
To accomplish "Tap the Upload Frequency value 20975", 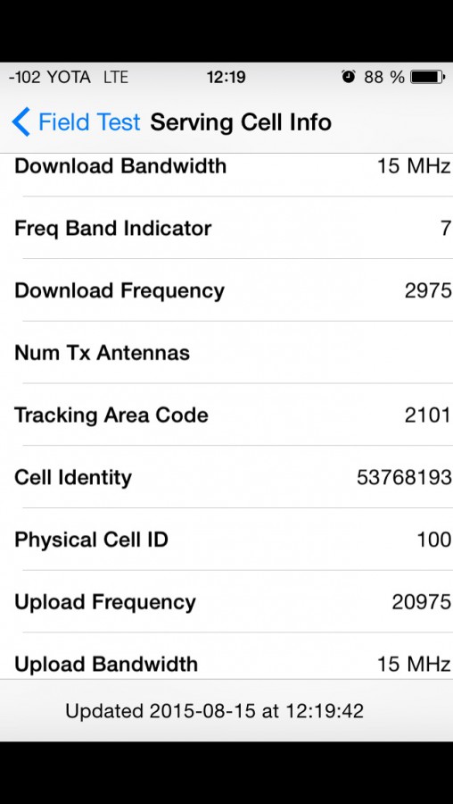I will pos(422,602).
